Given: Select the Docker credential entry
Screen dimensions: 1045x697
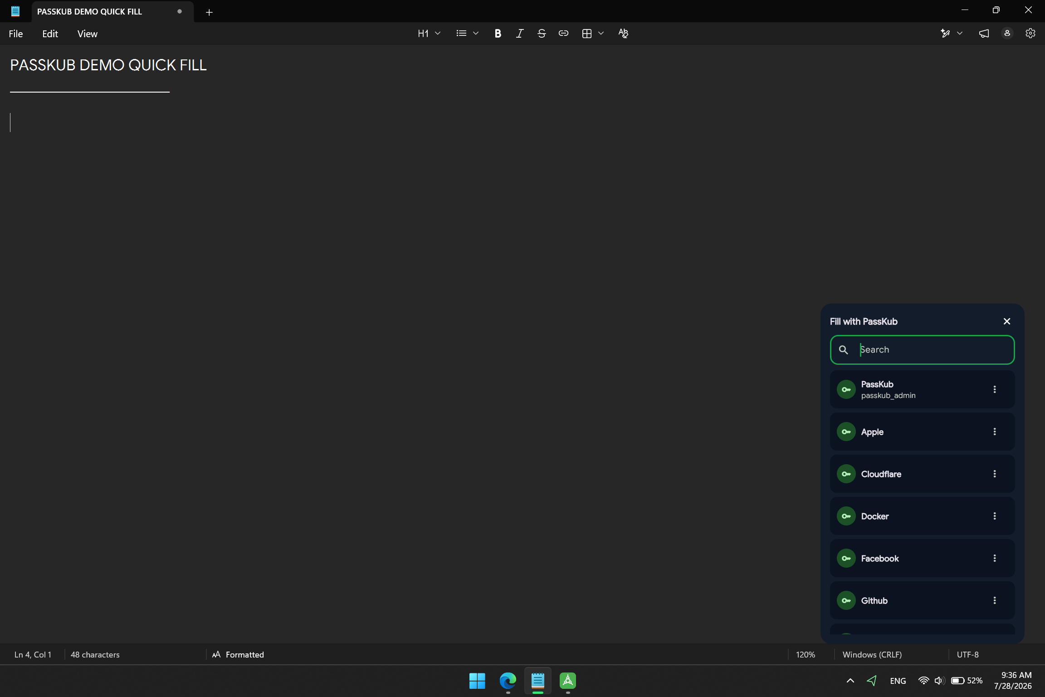Looking at the screenshot, I should tap(922, 516).
